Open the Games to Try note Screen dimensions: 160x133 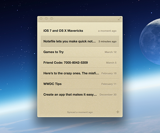(80, 52)
